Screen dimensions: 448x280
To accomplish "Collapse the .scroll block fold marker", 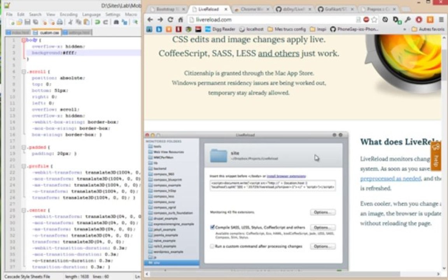I will 24,72.
